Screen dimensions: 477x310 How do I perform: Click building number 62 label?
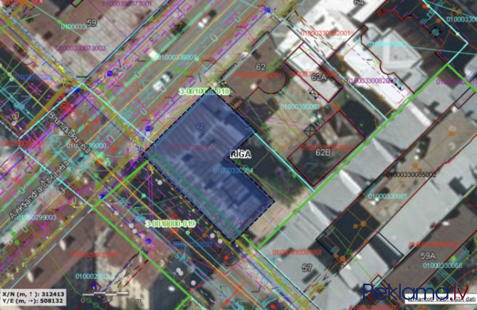(x=261, y=67)
